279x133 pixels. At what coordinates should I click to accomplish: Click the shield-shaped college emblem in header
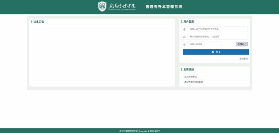point(102,7)
